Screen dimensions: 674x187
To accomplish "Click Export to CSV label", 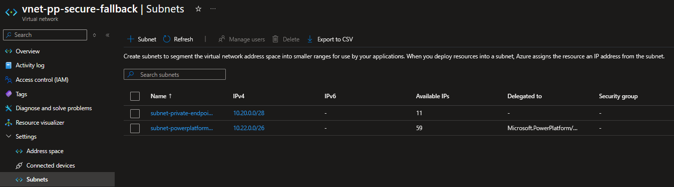I will [335, 39].
